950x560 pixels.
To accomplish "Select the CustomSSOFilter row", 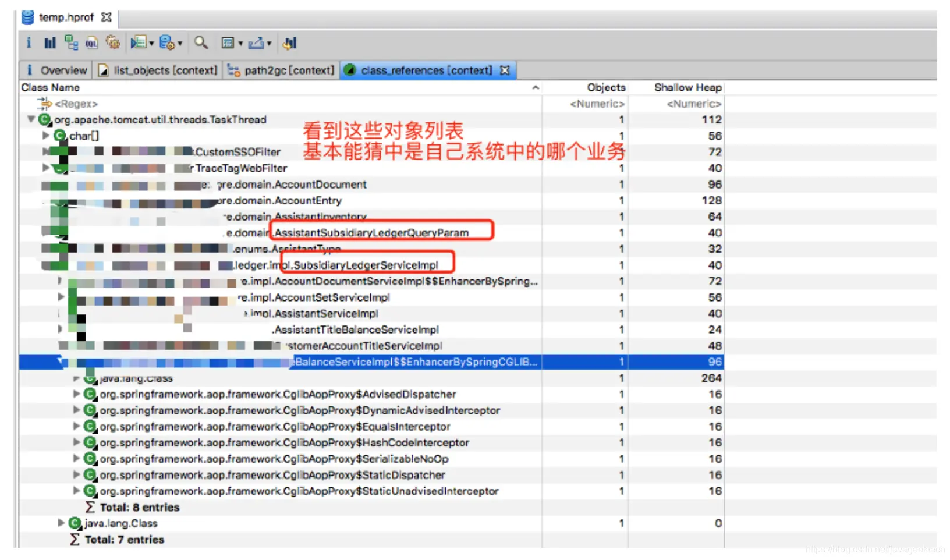I will (x=373, y=152).
